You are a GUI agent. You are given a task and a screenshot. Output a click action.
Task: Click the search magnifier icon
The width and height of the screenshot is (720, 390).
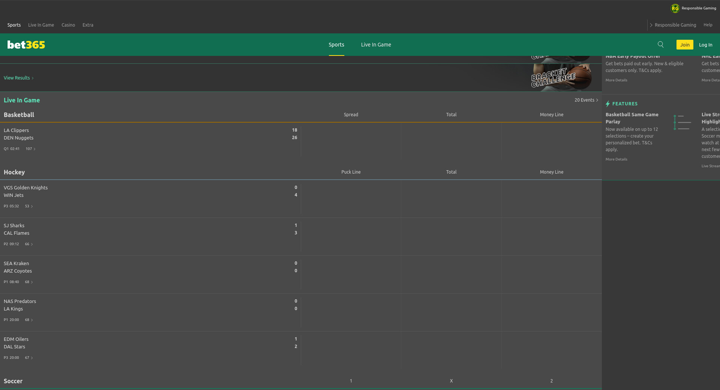click(x=660, y=45)
